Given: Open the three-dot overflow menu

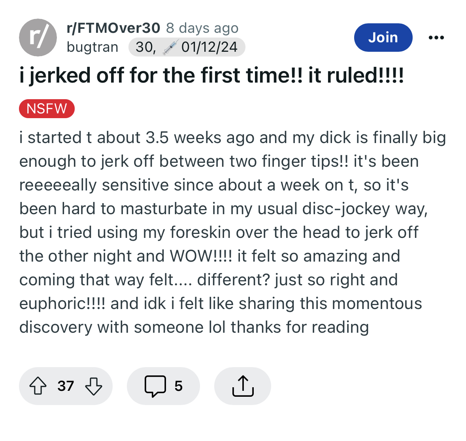Looking at the screenshot, I should tap(436, 38).
